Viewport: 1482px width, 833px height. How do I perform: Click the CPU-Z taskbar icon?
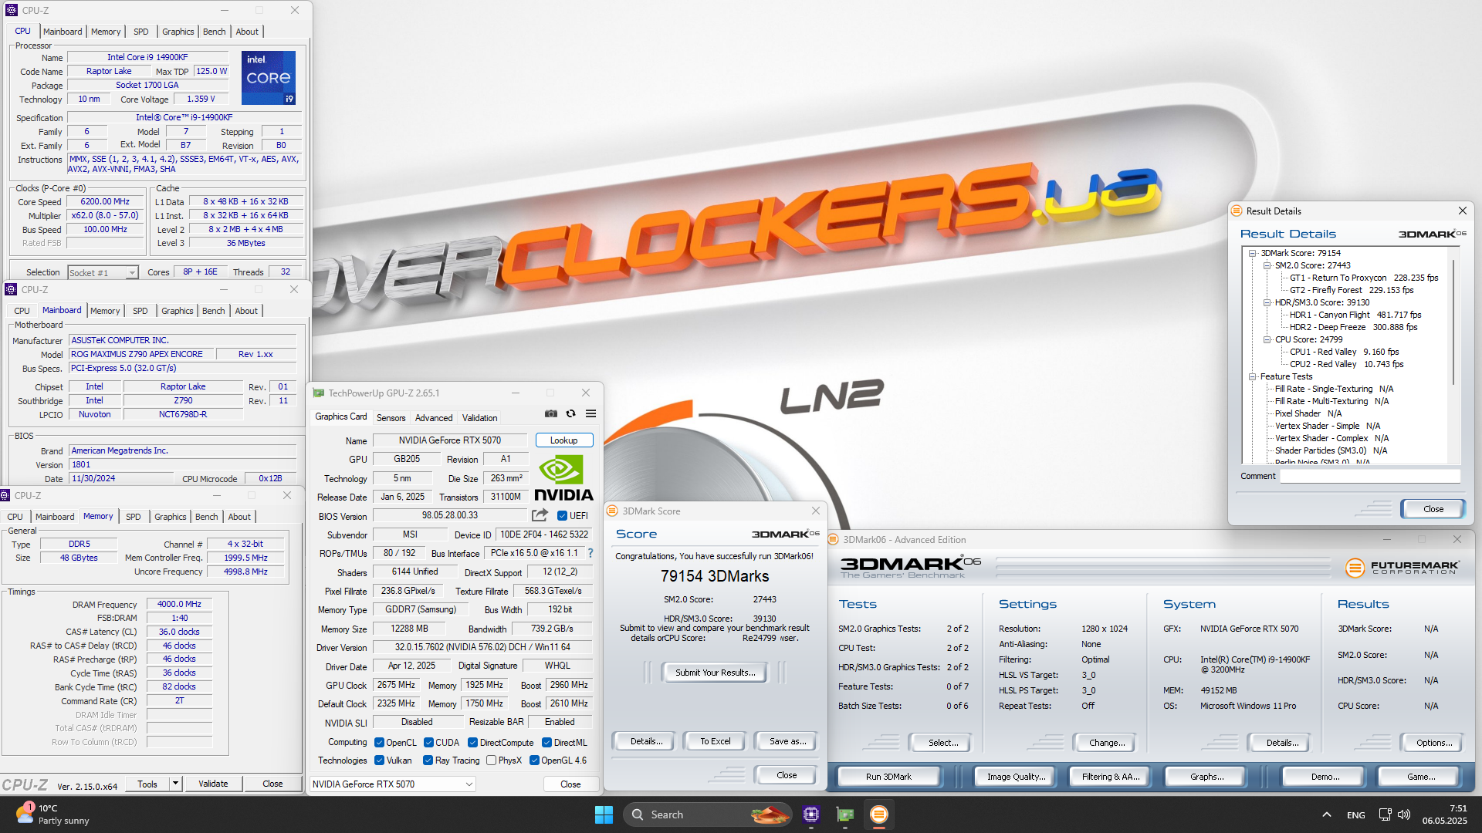[810, 814]
